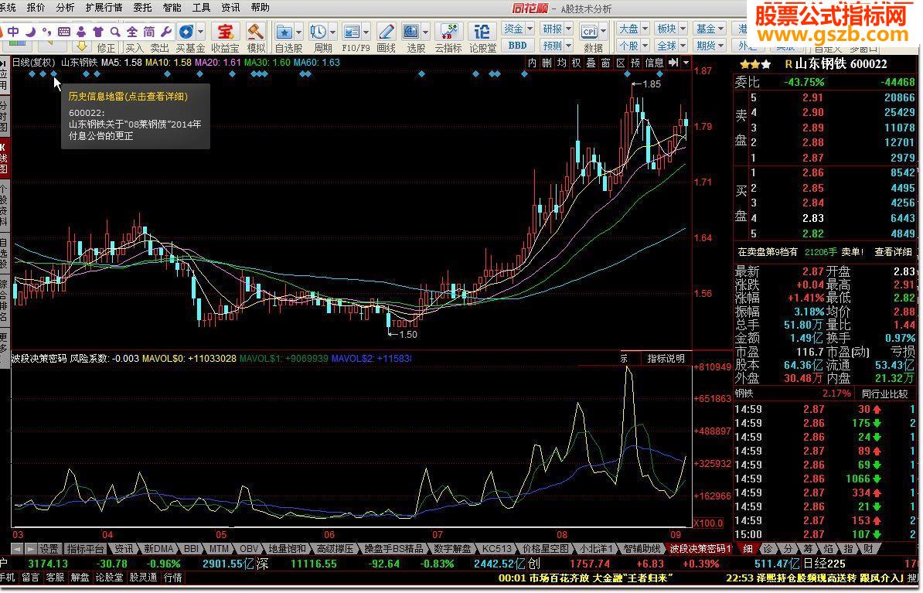This screenshot has height=593, width=923.
Task: Toggle the 内 chart option
Action: 532,63
